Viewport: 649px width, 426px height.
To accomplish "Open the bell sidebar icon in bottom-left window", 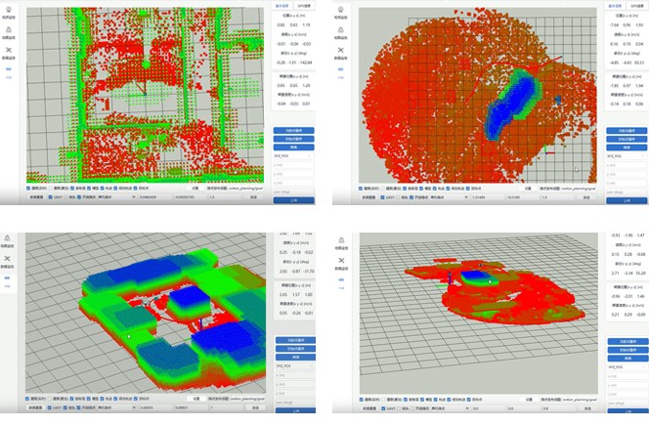I will tap(8, 238).
